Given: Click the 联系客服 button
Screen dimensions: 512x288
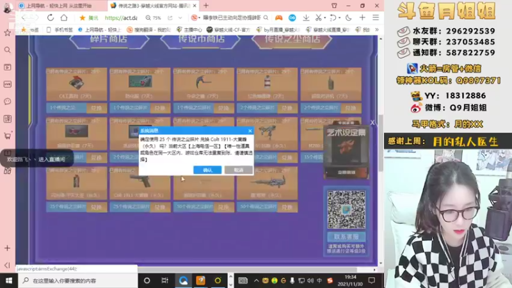Looking at the screenshot, I should point(346,237).
